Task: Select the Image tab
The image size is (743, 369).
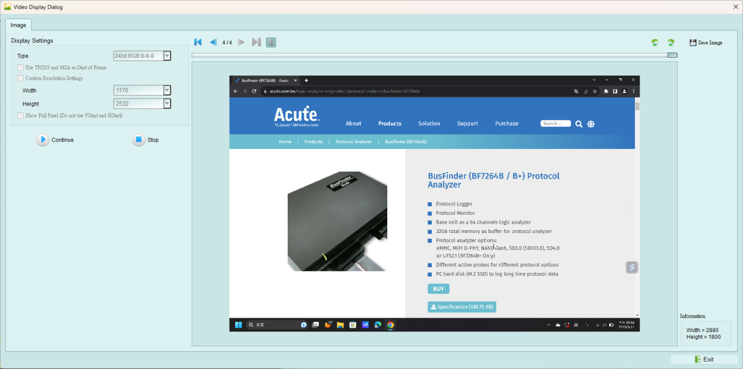Action: click(x=18, y=25)
